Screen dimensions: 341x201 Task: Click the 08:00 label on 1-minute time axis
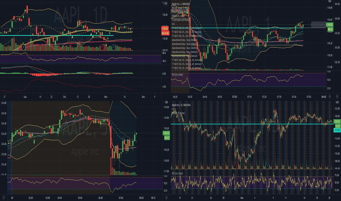pos(323,97)
